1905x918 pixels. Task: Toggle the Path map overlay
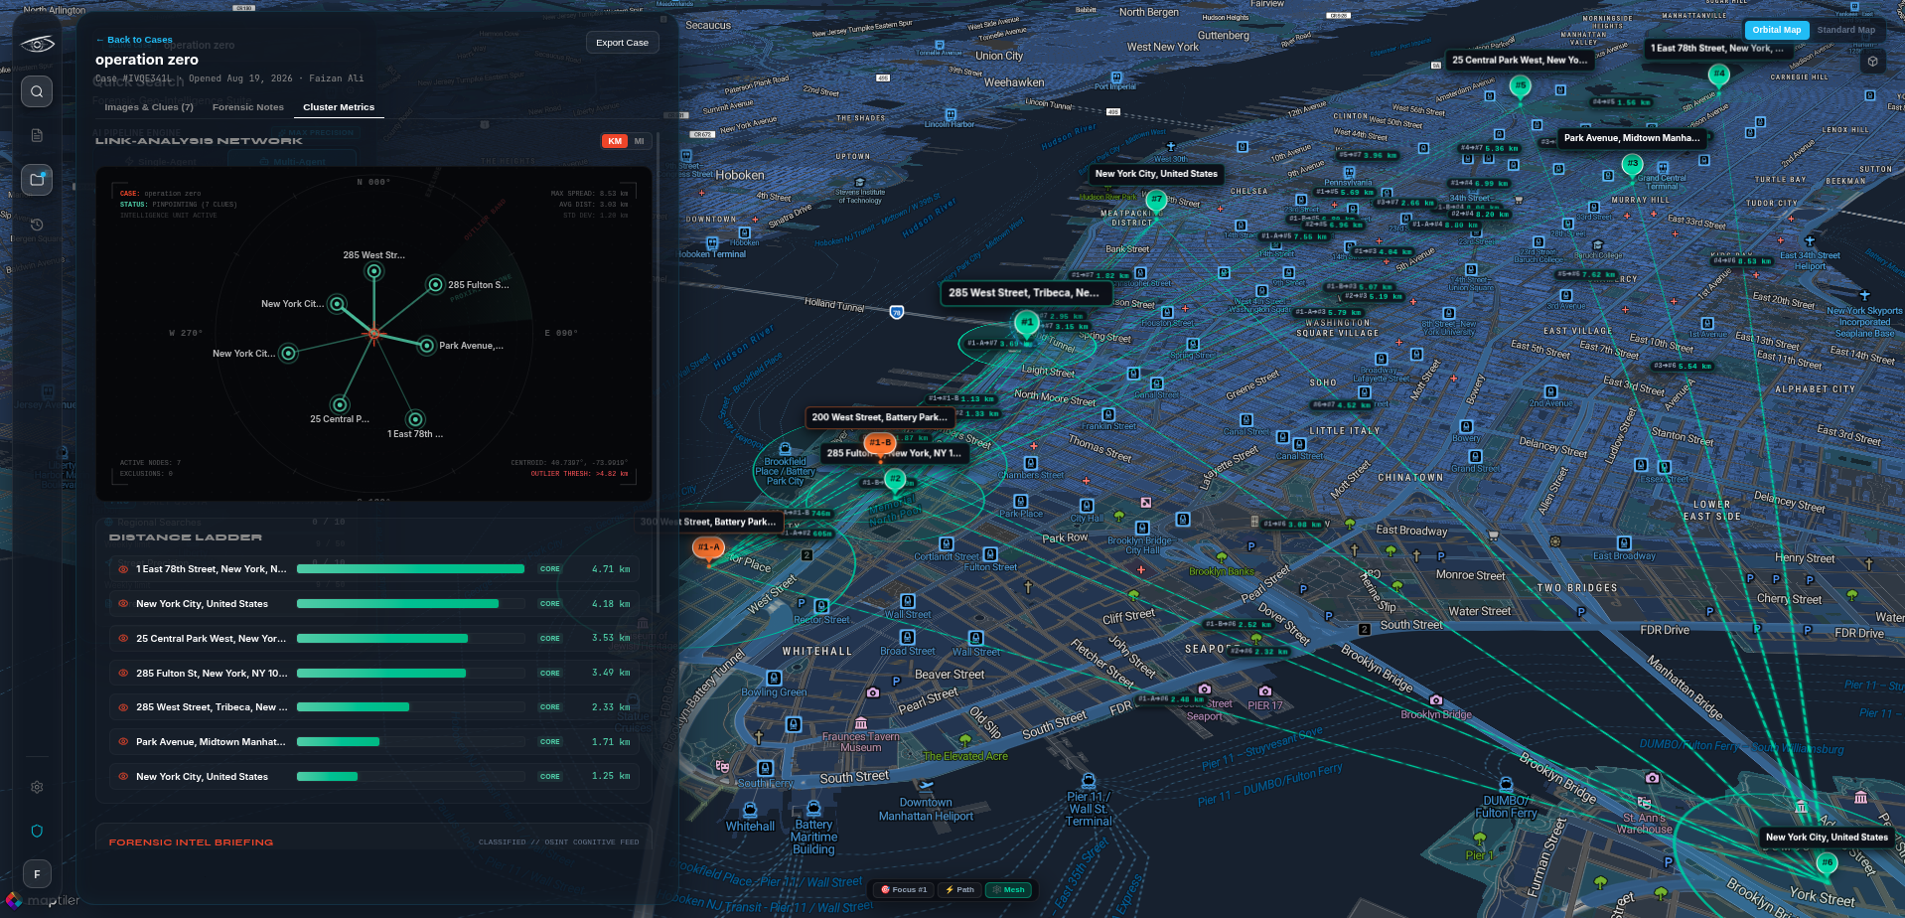959,890
